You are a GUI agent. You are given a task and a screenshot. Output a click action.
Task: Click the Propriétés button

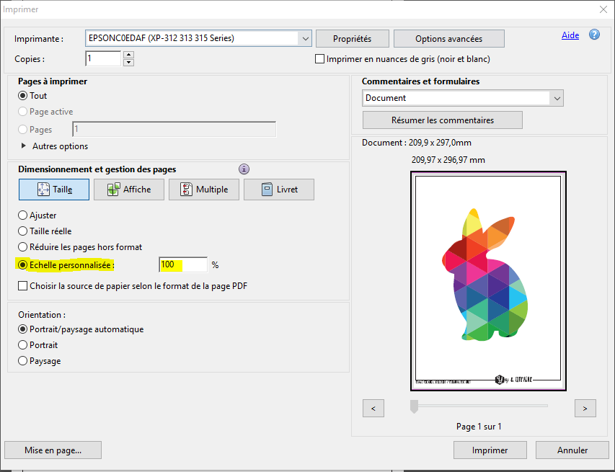pos(353,39)
